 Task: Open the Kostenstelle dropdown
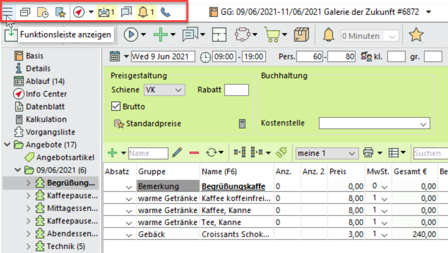pos(374,123)
